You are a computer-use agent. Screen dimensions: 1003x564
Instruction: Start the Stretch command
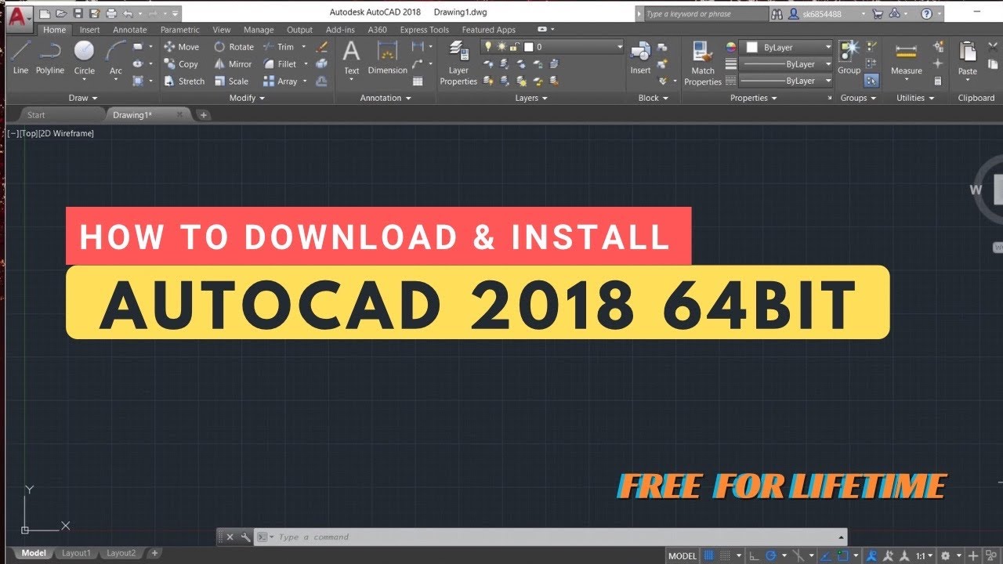185,81
